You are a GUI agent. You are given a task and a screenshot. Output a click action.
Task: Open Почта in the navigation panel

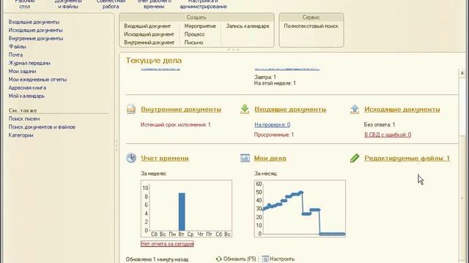[x=15, y=55]
